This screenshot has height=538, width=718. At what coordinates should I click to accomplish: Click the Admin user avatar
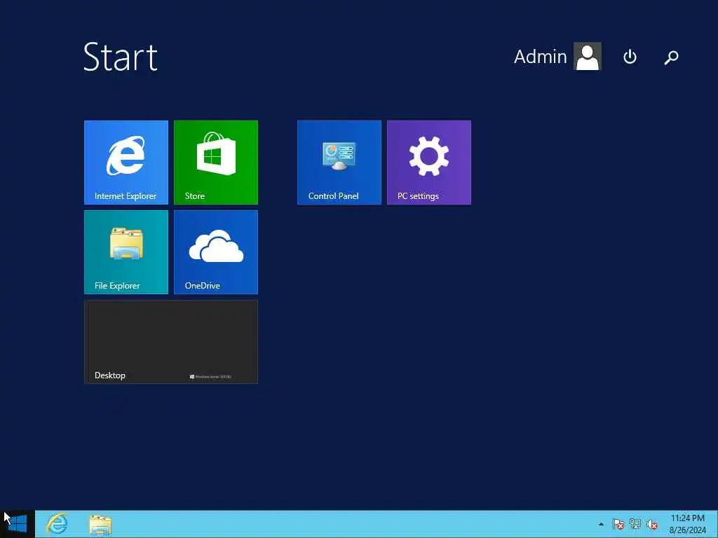coord(588,56)
